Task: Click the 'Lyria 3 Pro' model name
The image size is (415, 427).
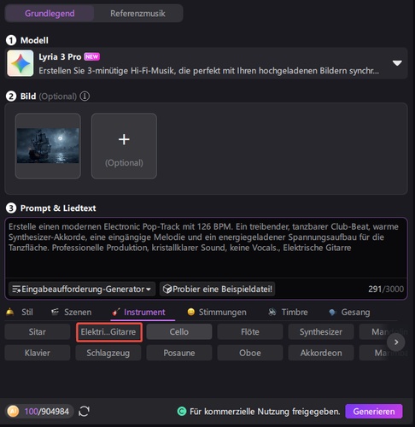Action: 60,57
